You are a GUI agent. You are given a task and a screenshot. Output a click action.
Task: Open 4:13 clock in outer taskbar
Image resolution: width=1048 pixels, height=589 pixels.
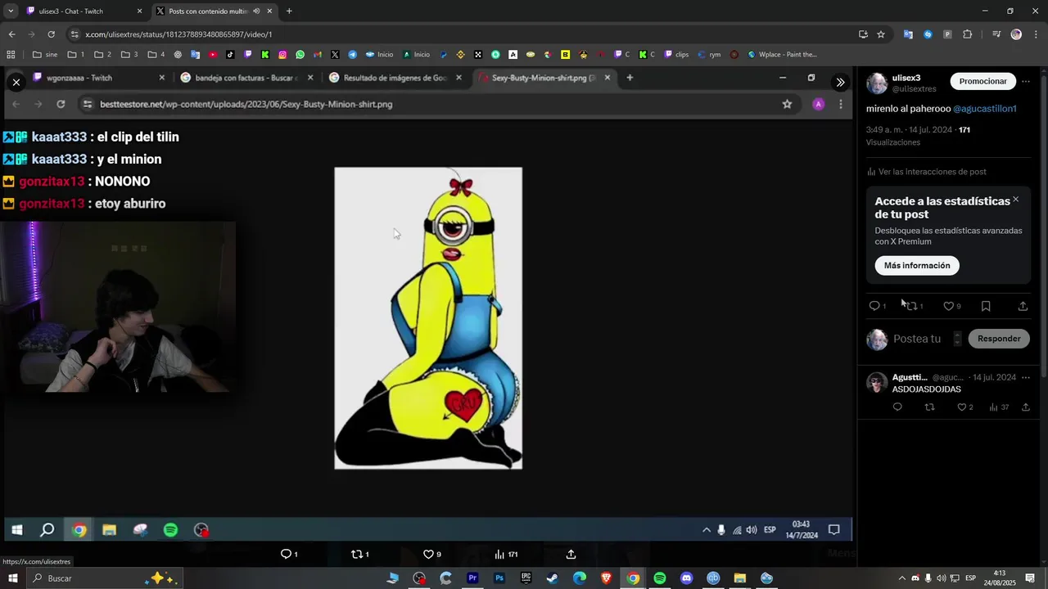coord(1000,578)
